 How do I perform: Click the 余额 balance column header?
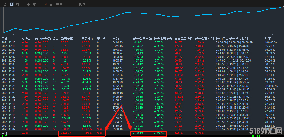pos(115,39)
